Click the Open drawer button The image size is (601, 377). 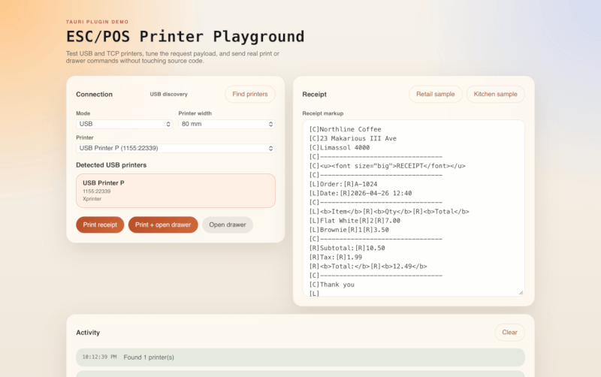pyautogui.click(x=228, y=225)
